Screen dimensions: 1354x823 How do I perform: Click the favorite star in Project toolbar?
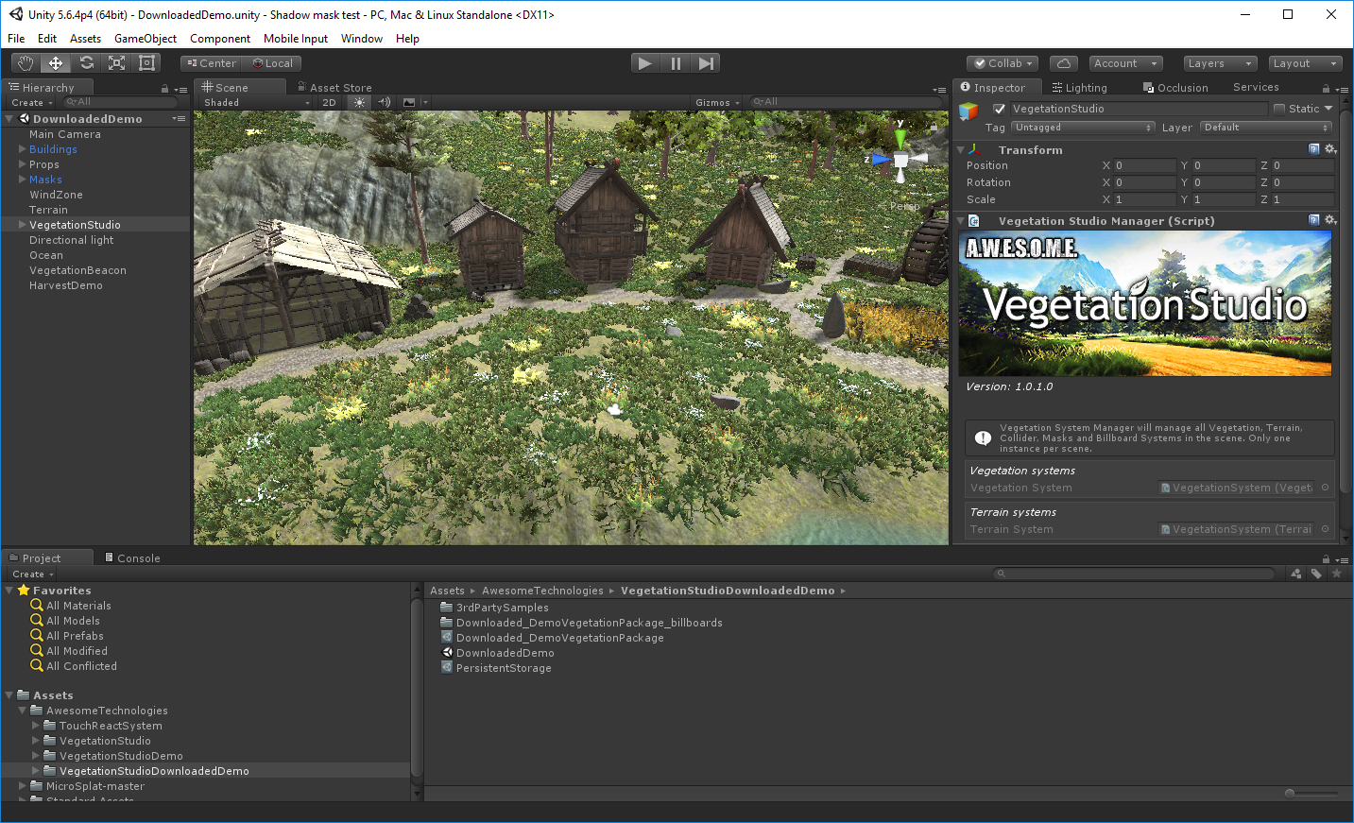(x=1336, y=574)
